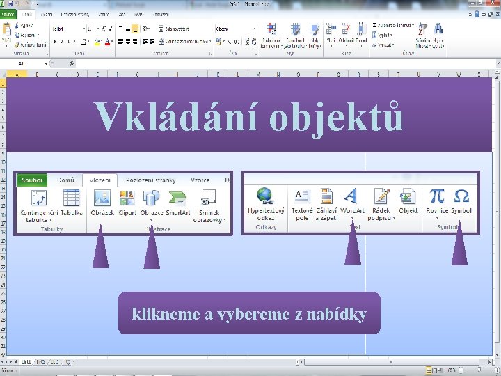501x376 pixels.
Task: Decrease font size with the small A icon
Action: tap(111, 29)
